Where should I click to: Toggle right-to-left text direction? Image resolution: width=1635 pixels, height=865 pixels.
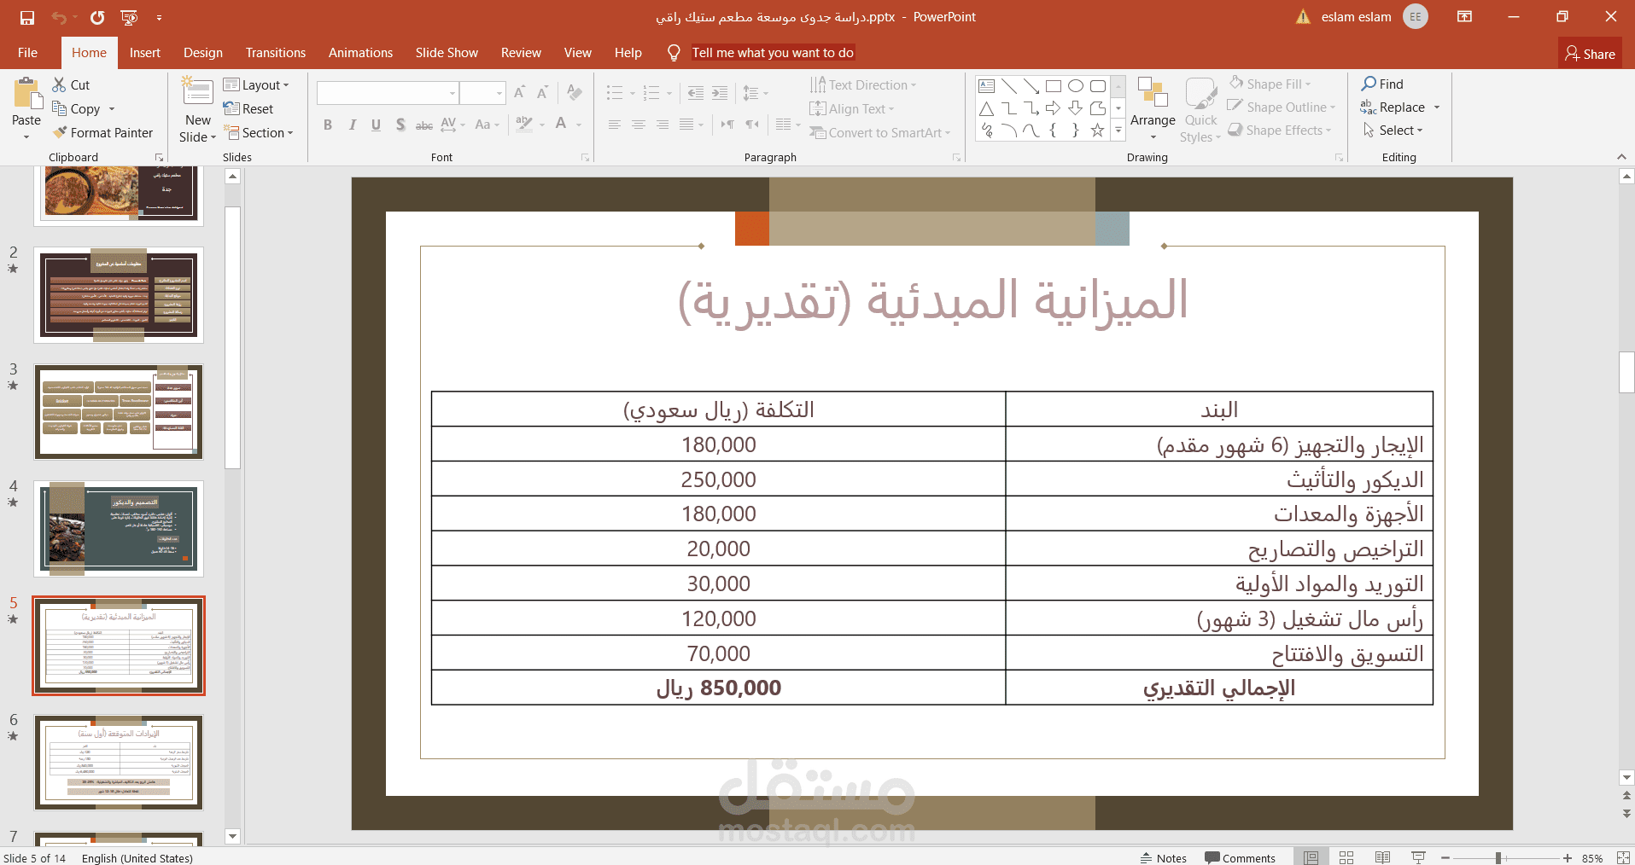(x=752, y=125)
